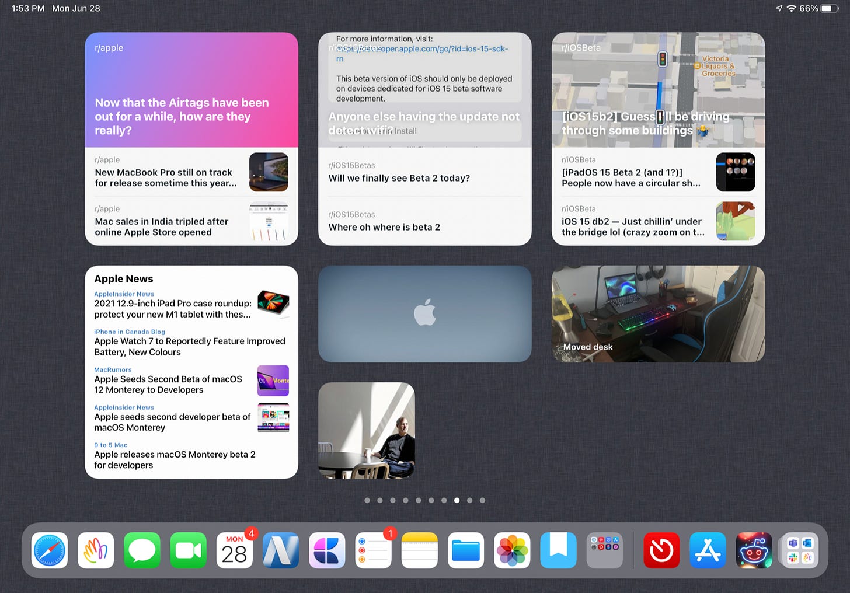850x593 pixels.
Task: Open Reminders with one badge
Action: click(374, 550)
